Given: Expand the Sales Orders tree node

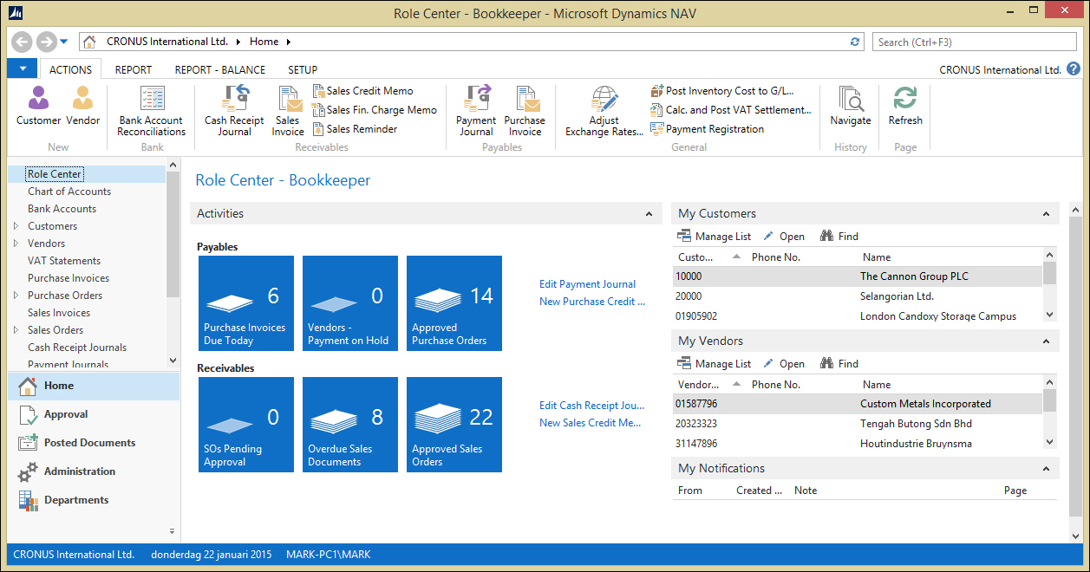Looking at the screenshot, I should click(x=16, y=330).
